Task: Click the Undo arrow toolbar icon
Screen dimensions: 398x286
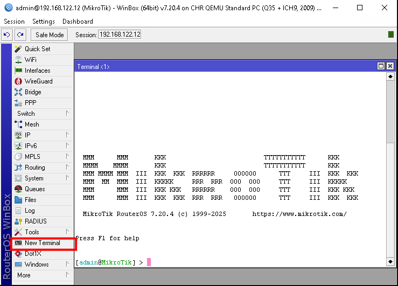Action: click(7, 35)
